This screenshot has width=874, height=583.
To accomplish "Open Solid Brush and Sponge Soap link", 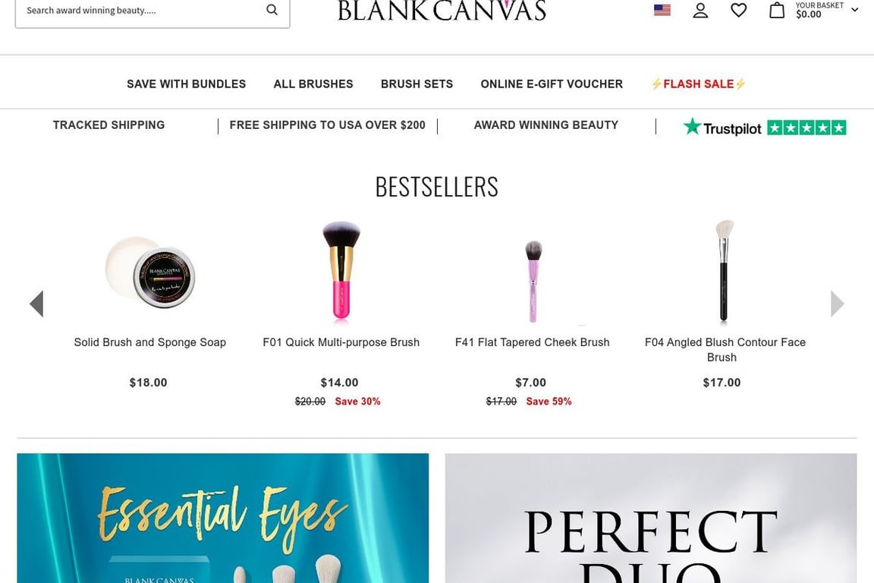I will pos(149,342).
